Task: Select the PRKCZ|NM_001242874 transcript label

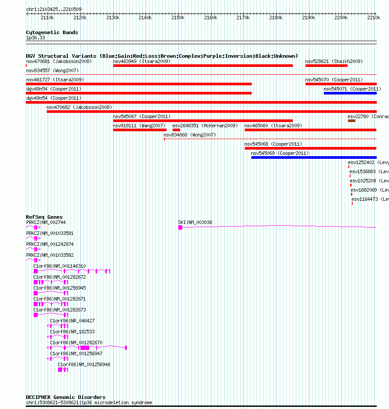Action: (50, 244)
